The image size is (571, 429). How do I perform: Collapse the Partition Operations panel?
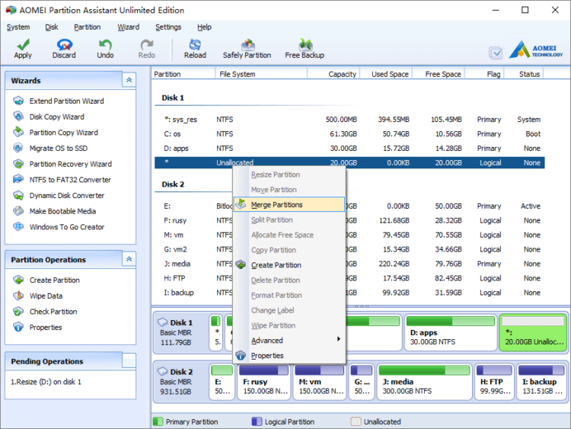coord(129,259)
